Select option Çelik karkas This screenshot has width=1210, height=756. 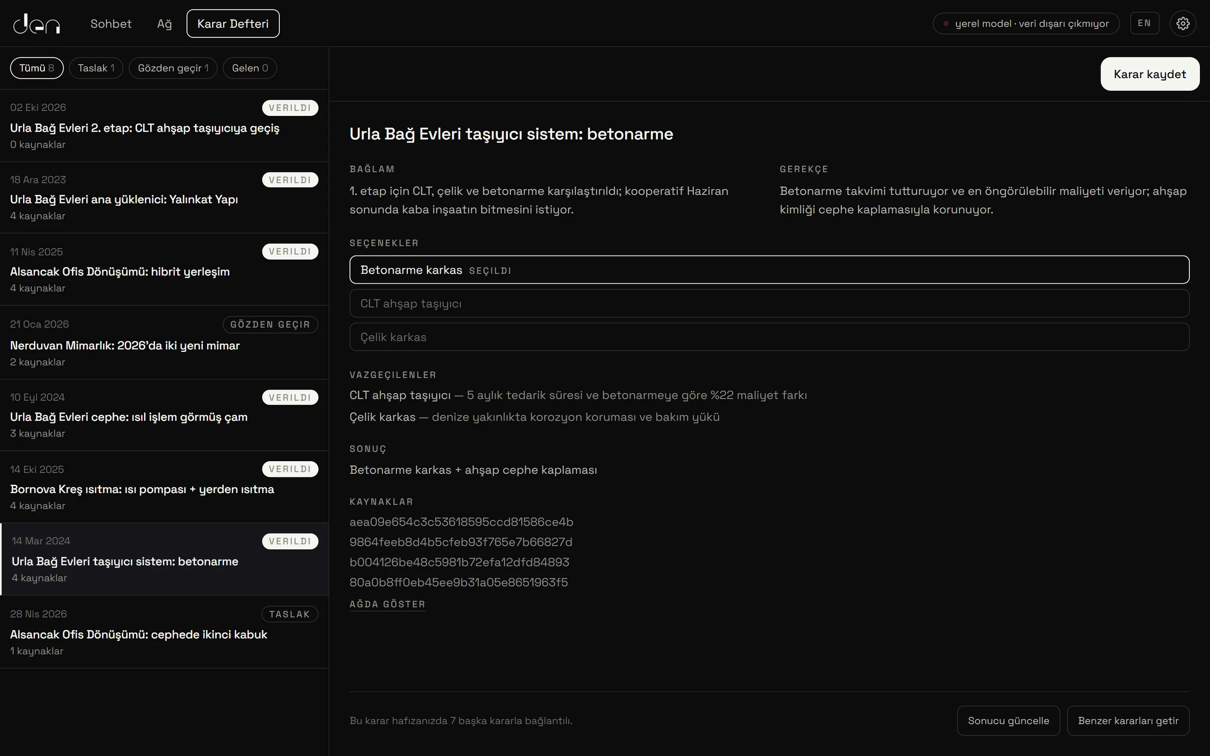[x=769, y=337]
